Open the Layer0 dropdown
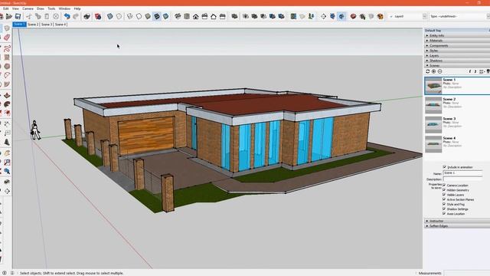490x276 pixels. click(408, 16)
